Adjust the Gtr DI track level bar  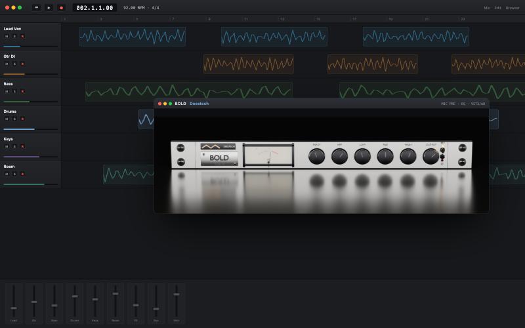(30, 74)
